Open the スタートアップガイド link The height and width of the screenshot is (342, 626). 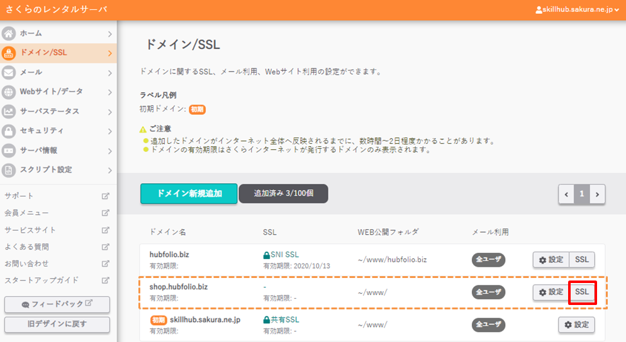(42, 281)
